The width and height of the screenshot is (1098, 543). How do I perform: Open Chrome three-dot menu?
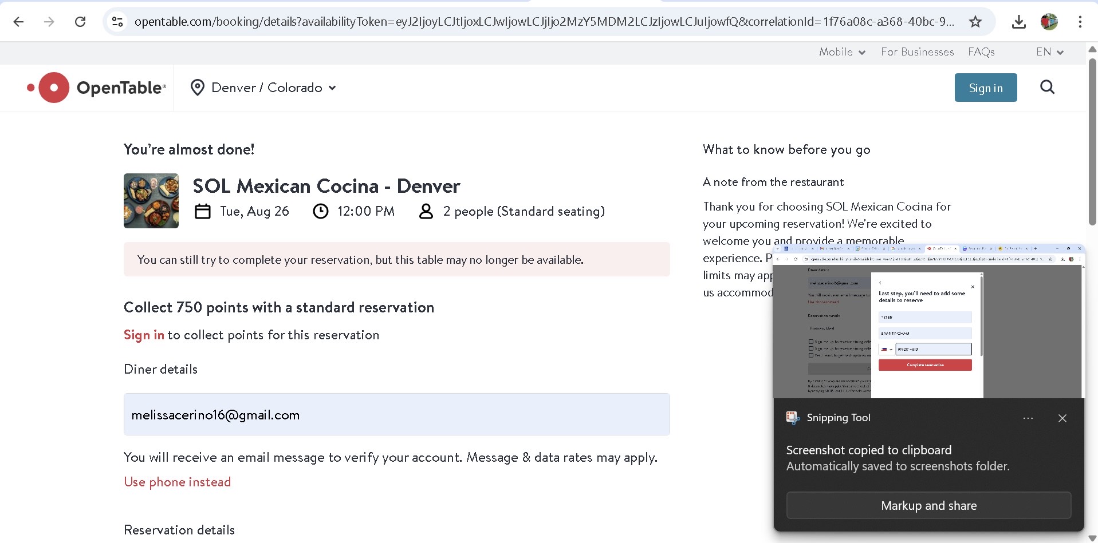point(1080,22)
